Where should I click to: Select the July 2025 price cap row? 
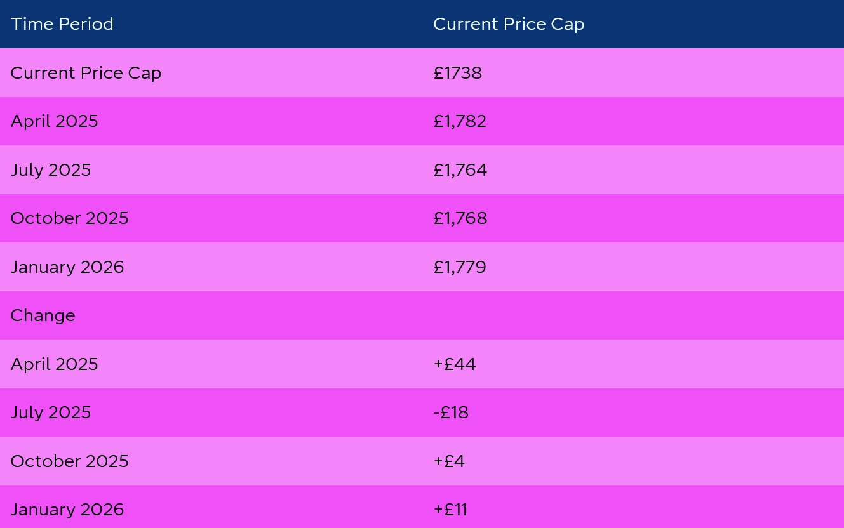click(422, 170)
